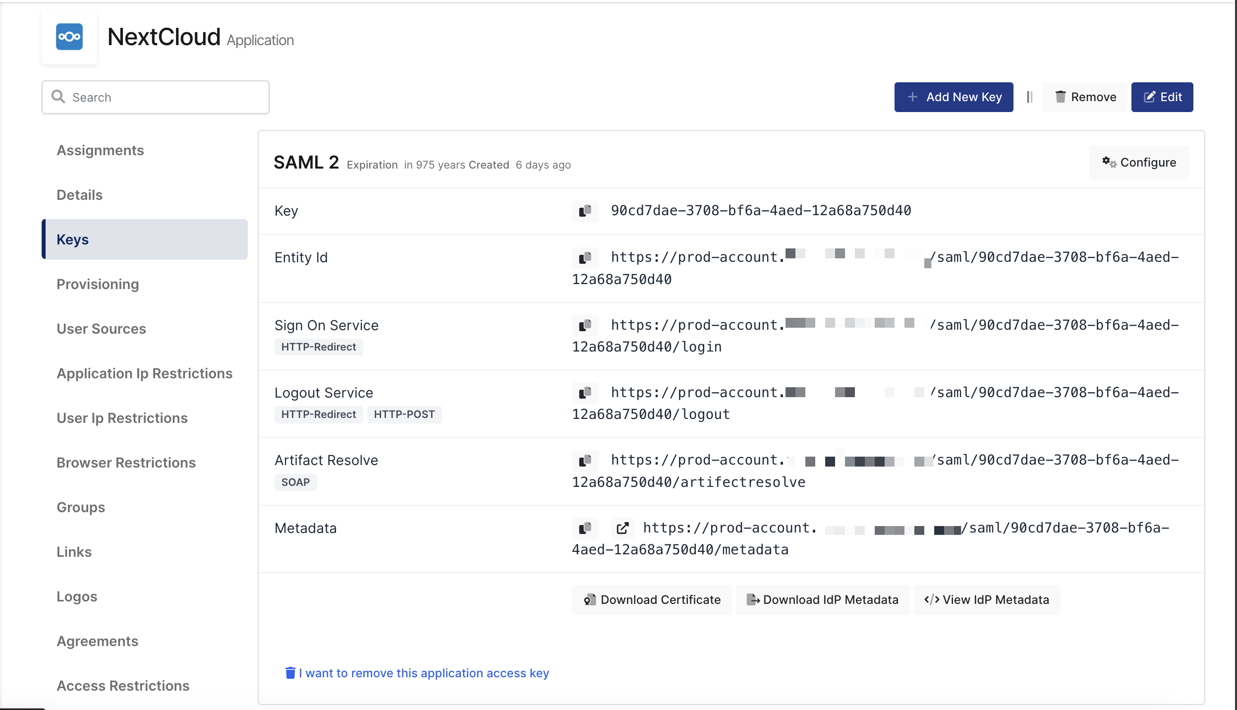Open the Assignments section
Viewport: 1237px width, 710px height.
(x=100, y=150)
